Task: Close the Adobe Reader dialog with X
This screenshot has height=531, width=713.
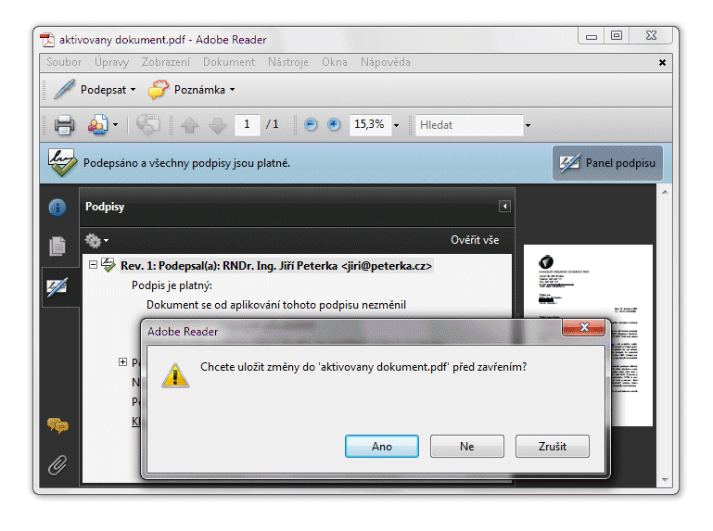Action: click(x=584, y=327)
